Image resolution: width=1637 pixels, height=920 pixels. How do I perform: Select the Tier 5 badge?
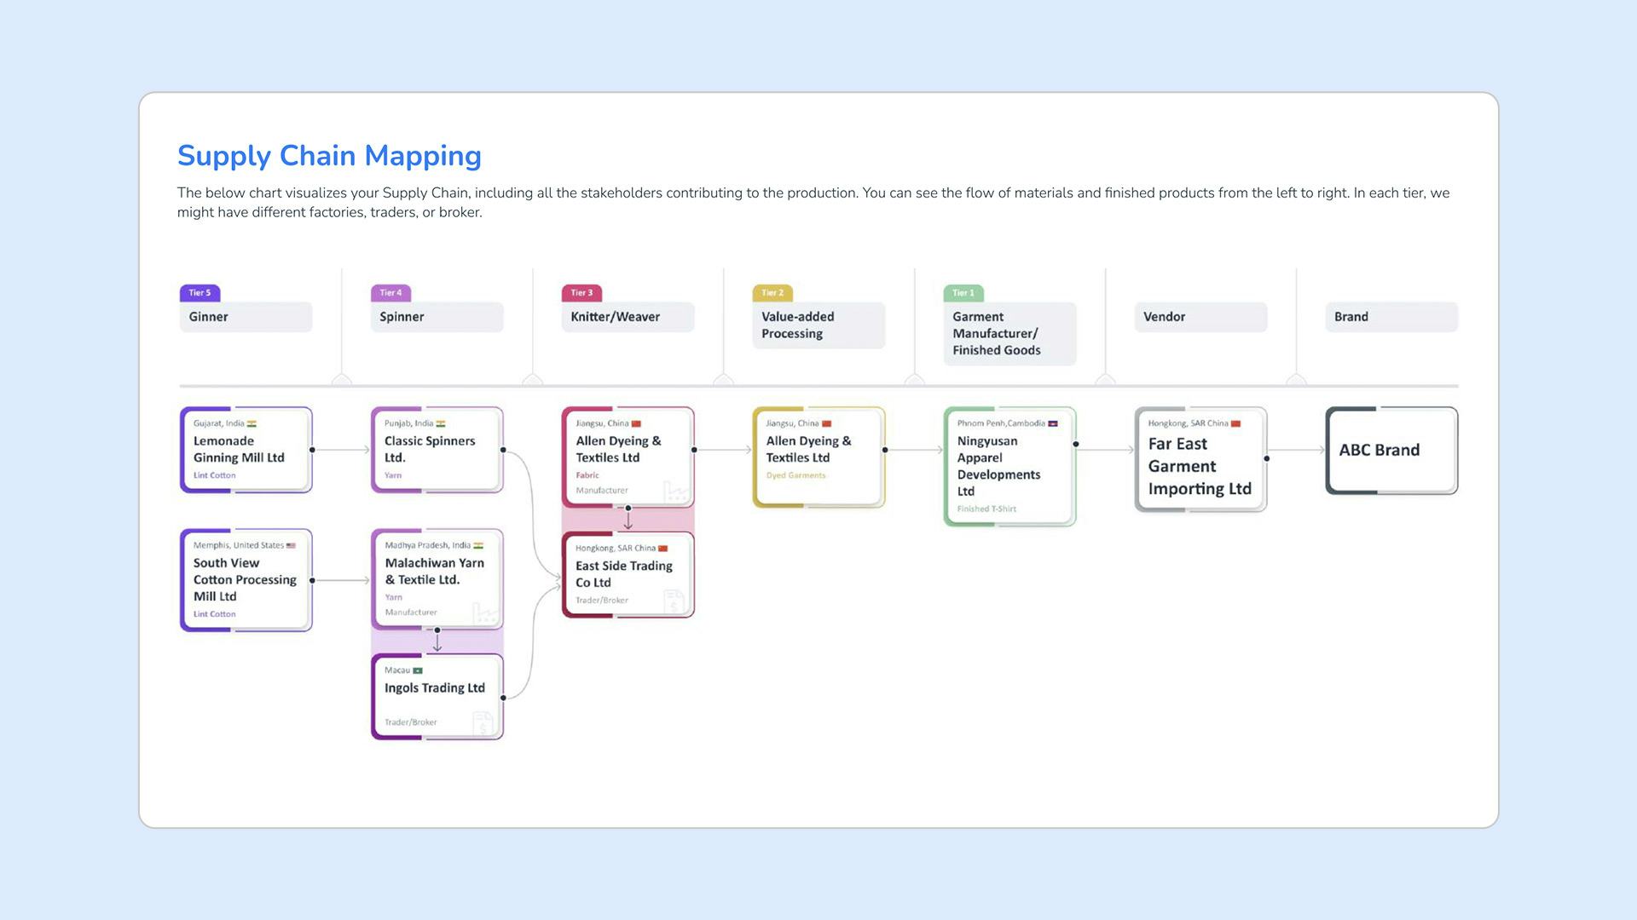(x=200, y=293)
